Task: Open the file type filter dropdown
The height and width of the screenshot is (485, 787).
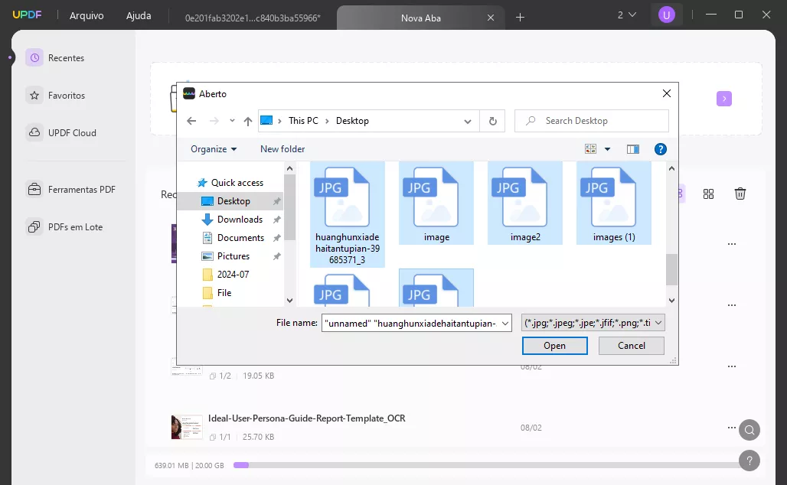Action: (593, 323)
